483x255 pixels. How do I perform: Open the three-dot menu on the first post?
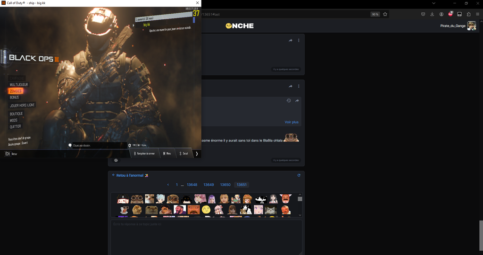(299, 41)
